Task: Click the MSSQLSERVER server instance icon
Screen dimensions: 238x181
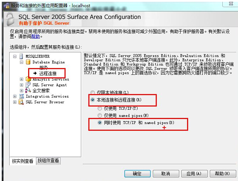Action: pos(21,56)
